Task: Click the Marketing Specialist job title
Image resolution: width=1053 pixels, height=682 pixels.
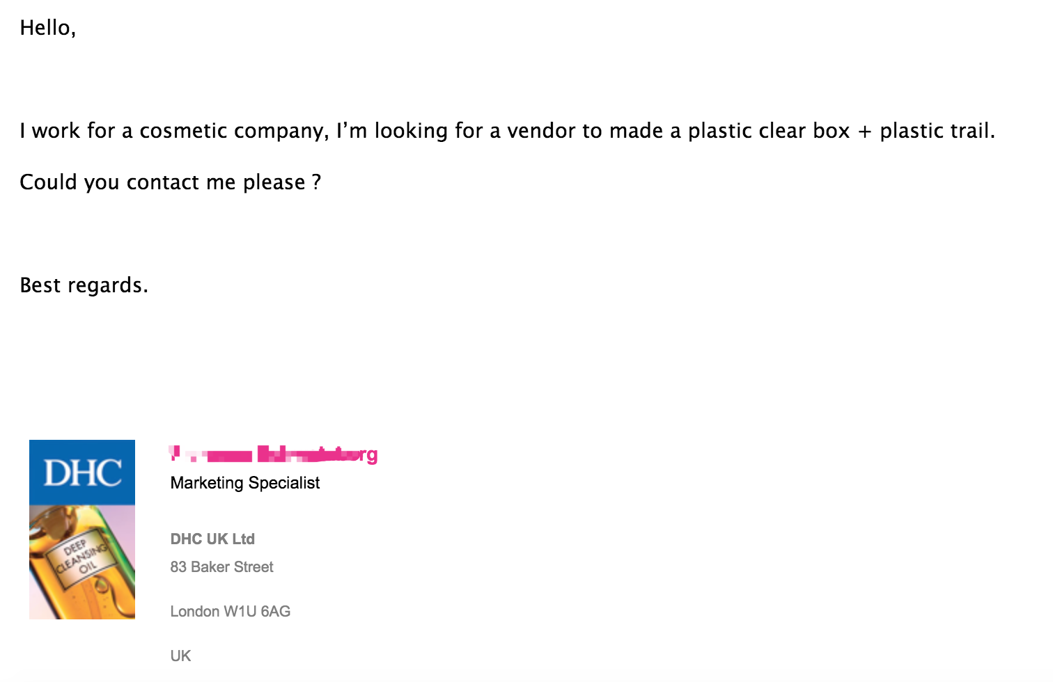Action: coord(245,483)
